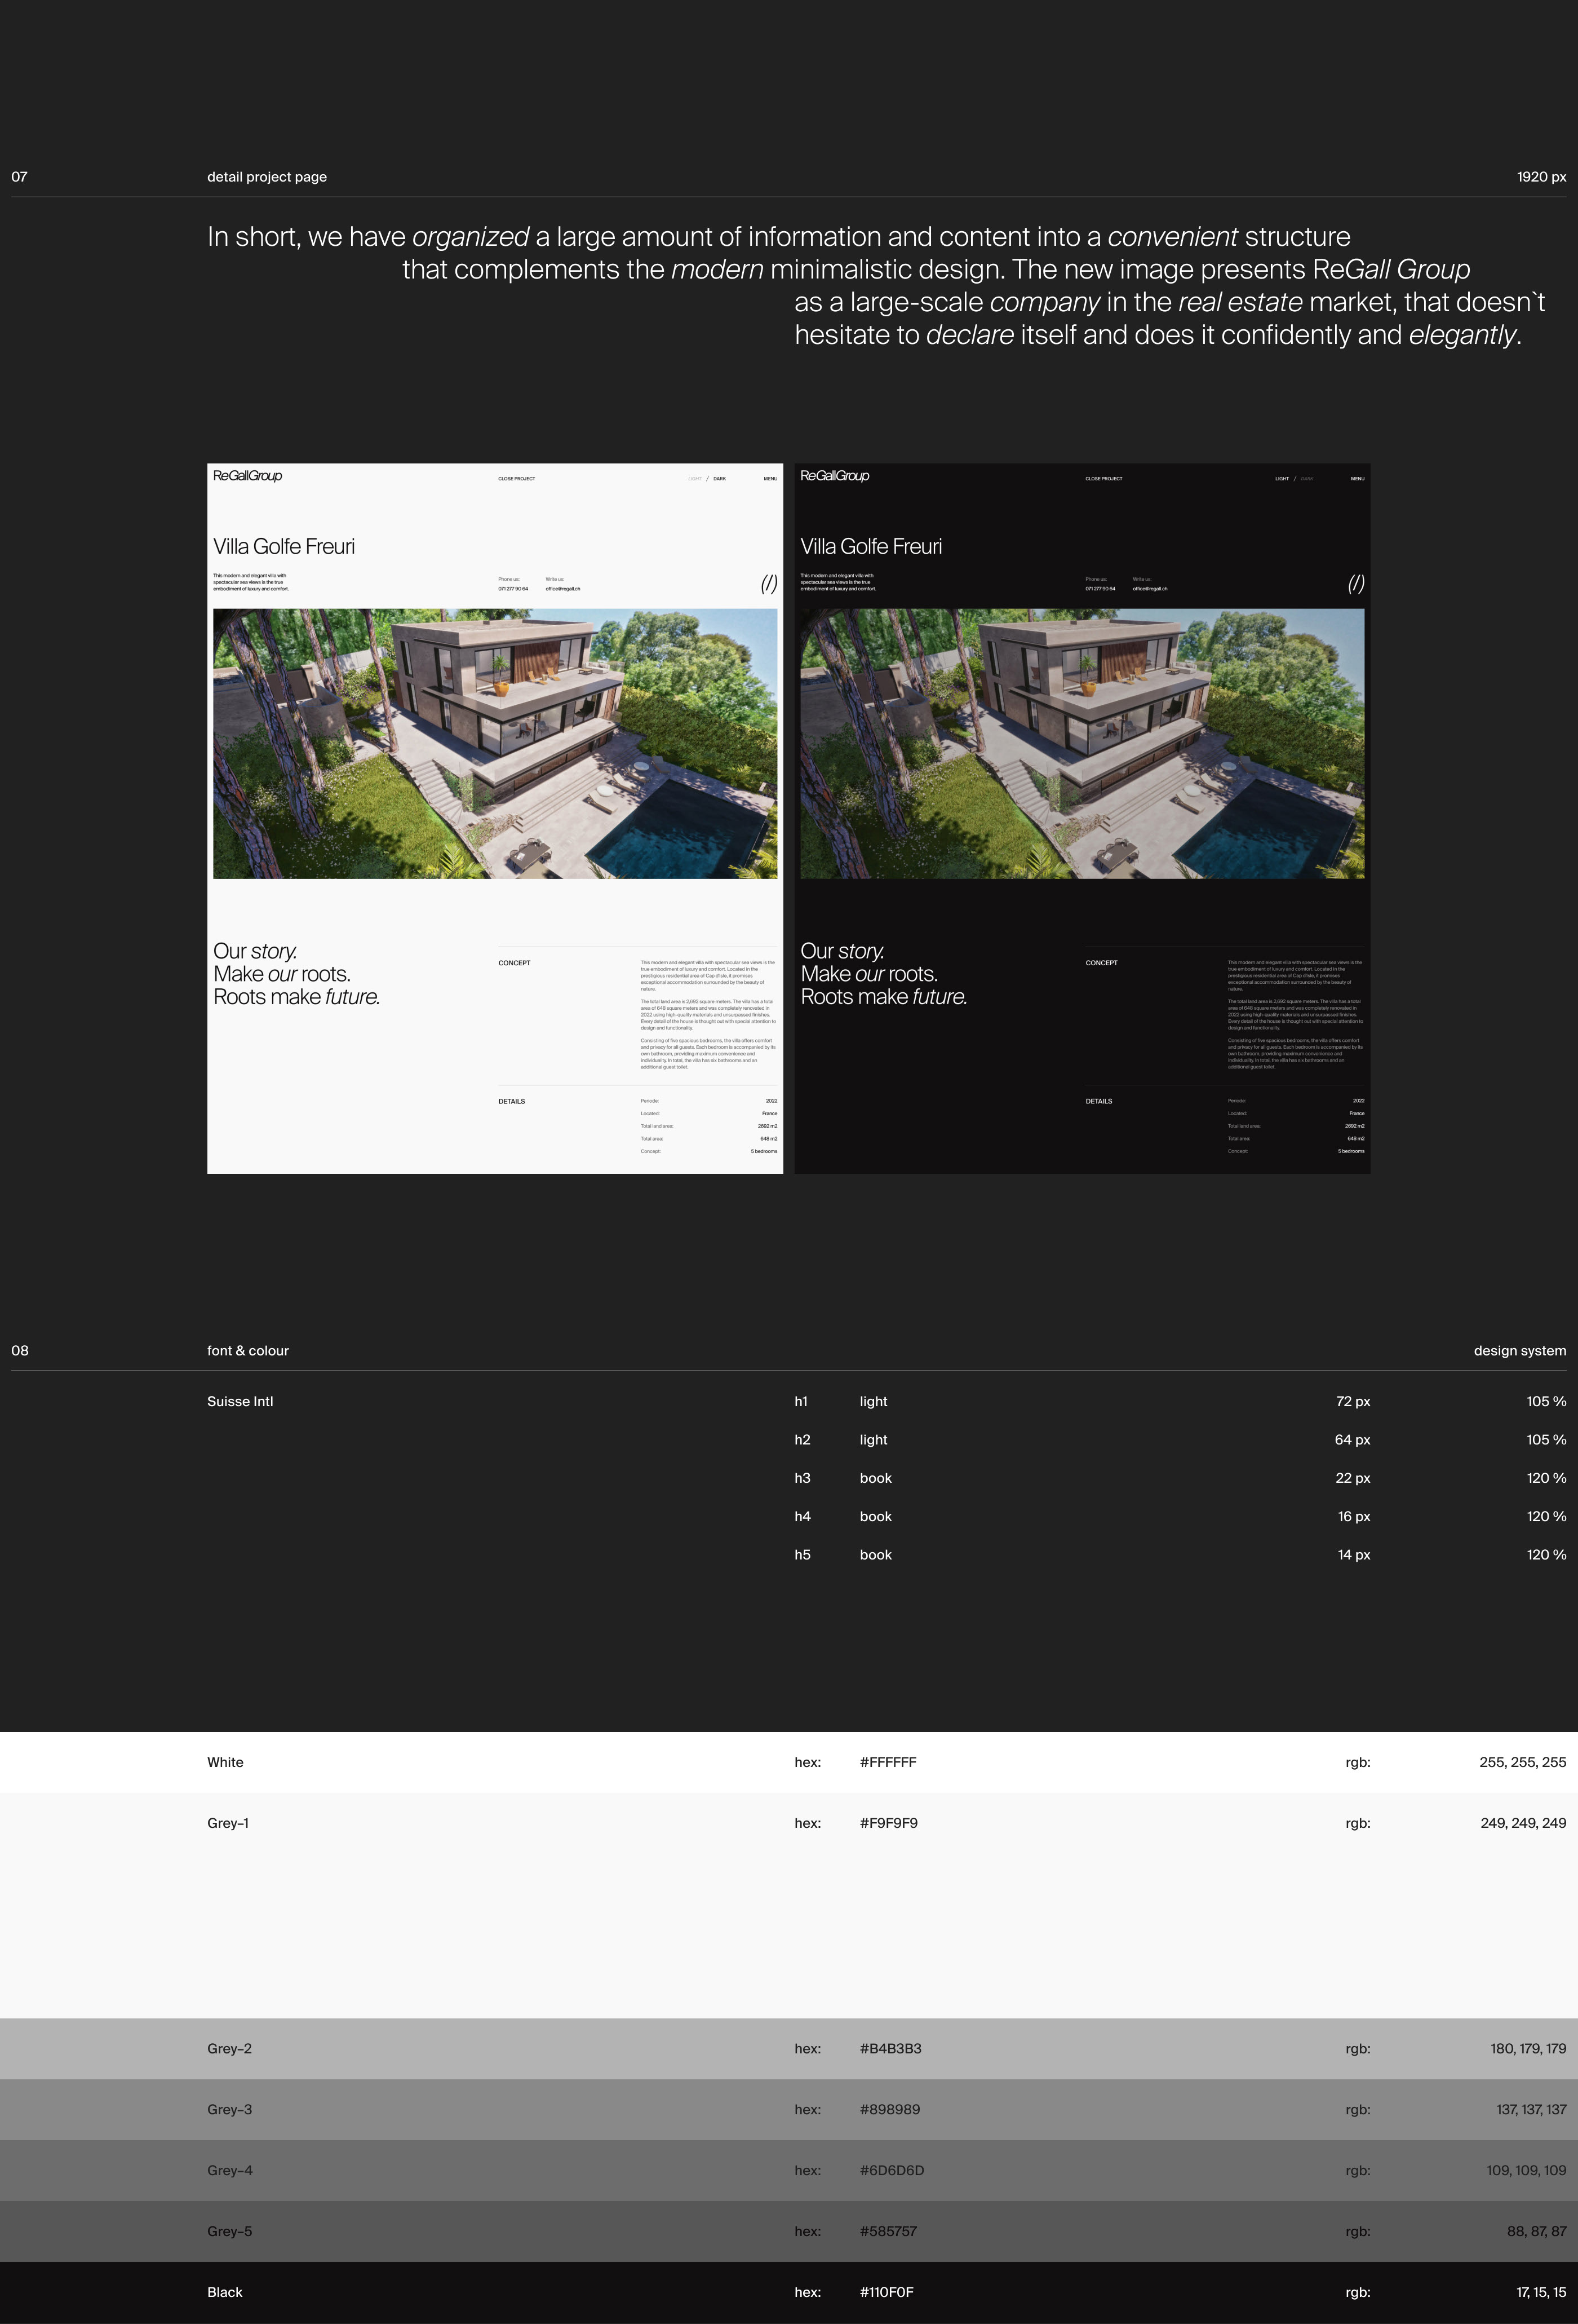Click office@regall.ch email in light mockup

coord(562,589)
